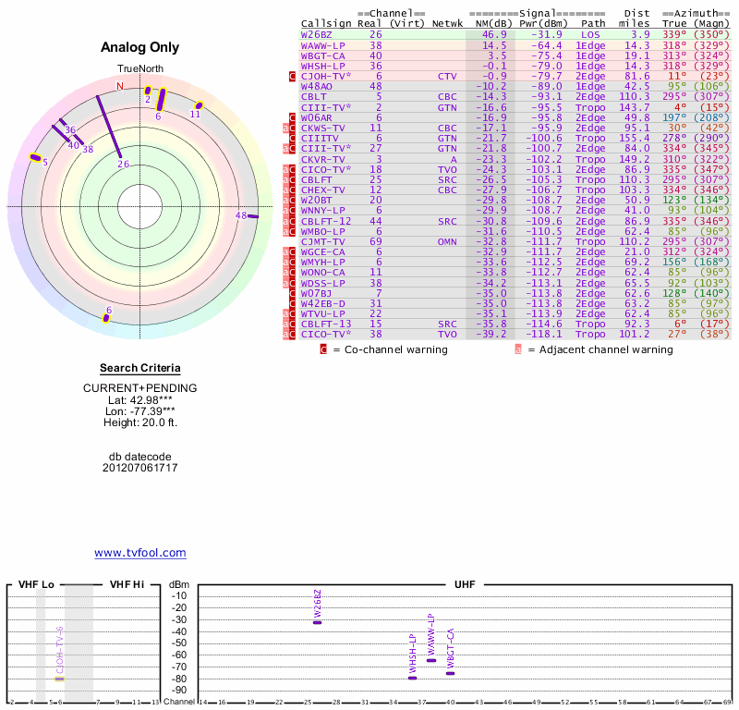Click the channel 2 marker near TrueNorth
Viewport: 739px width, 710px height.
[x=147, y=90]
